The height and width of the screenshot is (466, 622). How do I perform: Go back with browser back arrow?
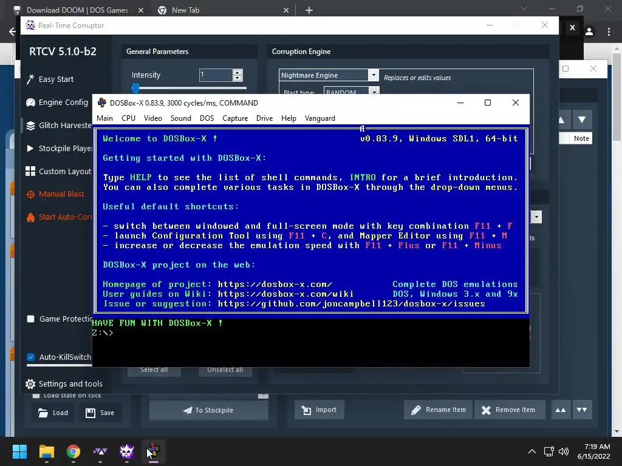(x=12, y=32)
